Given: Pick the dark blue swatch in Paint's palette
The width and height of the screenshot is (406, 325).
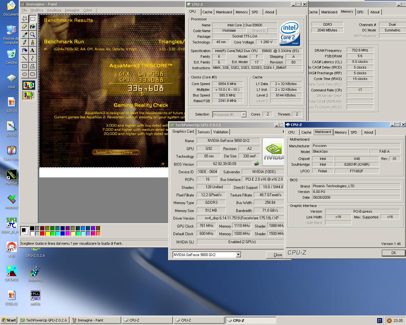Looking at the screenshot, I should click(x=62, y=229).
